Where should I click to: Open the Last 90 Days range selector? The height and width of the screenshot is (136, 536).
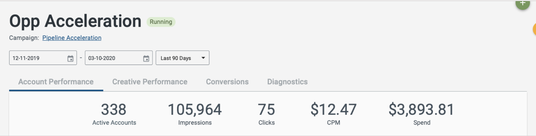[182, 58]
